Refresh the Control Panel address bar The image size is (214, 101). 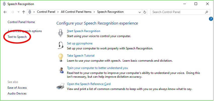pyautogui.click(x=145, y=12)
